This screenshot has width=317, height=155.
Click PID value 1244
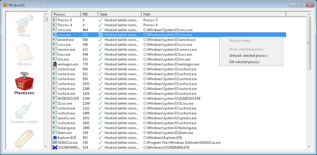click(86, 98)
